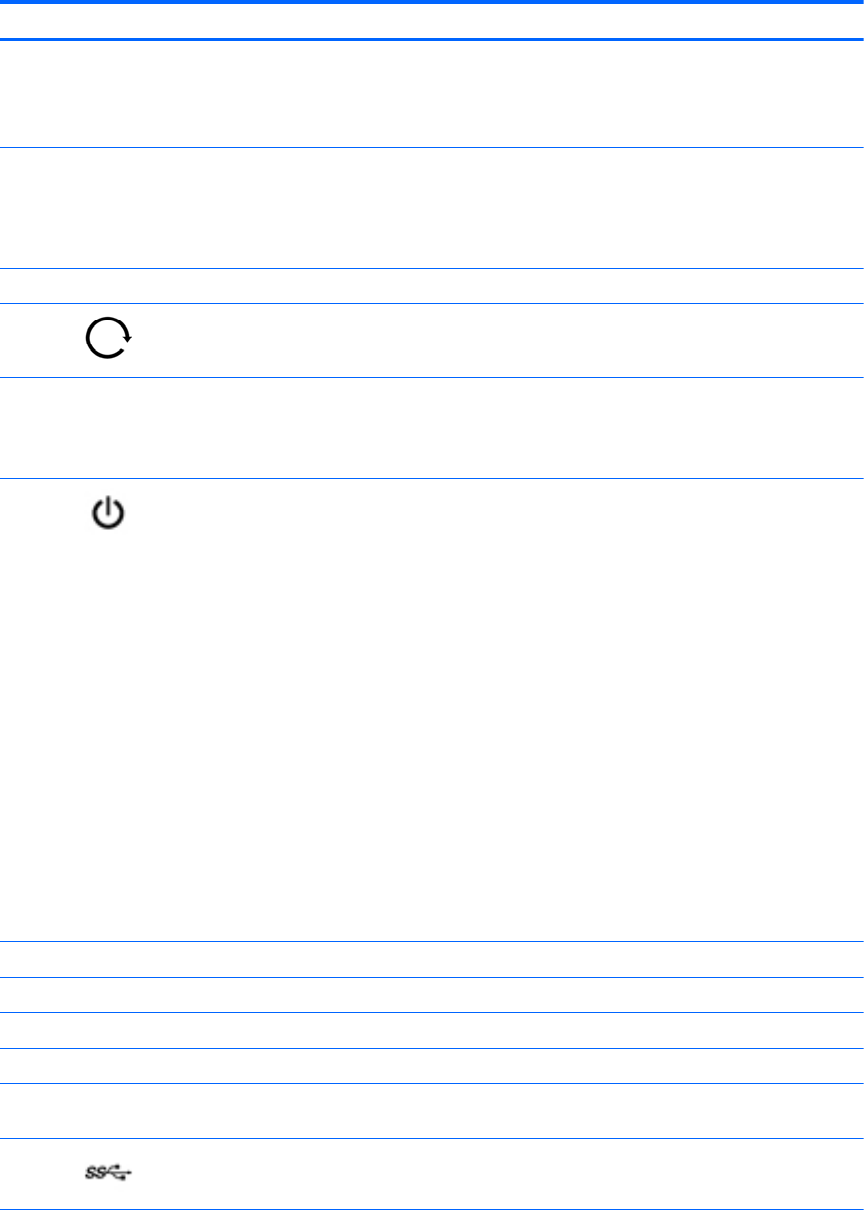The width and height of the screenshot is (864, 1210).
Task: Select the second empty row below the header line
Action: (x=432, y=207)
